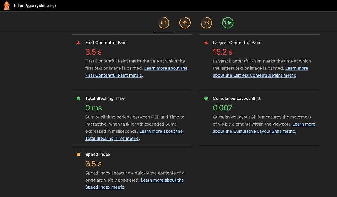Click the Lighthouse logo icon
Viewport: 337px width, 197px height.
(6, 6)
